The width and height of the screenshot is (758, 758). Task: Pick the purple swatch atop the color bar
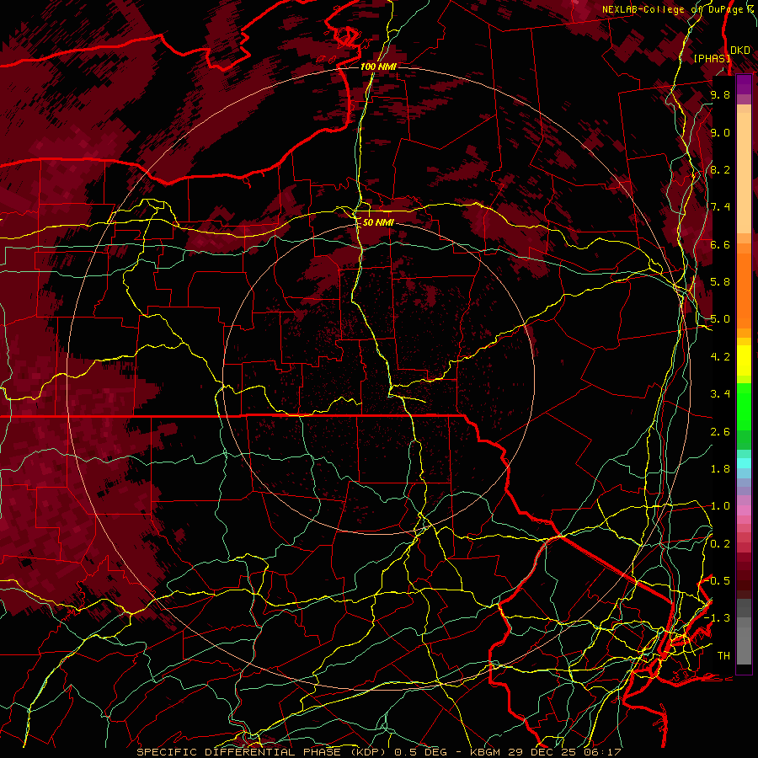point(744,84)
